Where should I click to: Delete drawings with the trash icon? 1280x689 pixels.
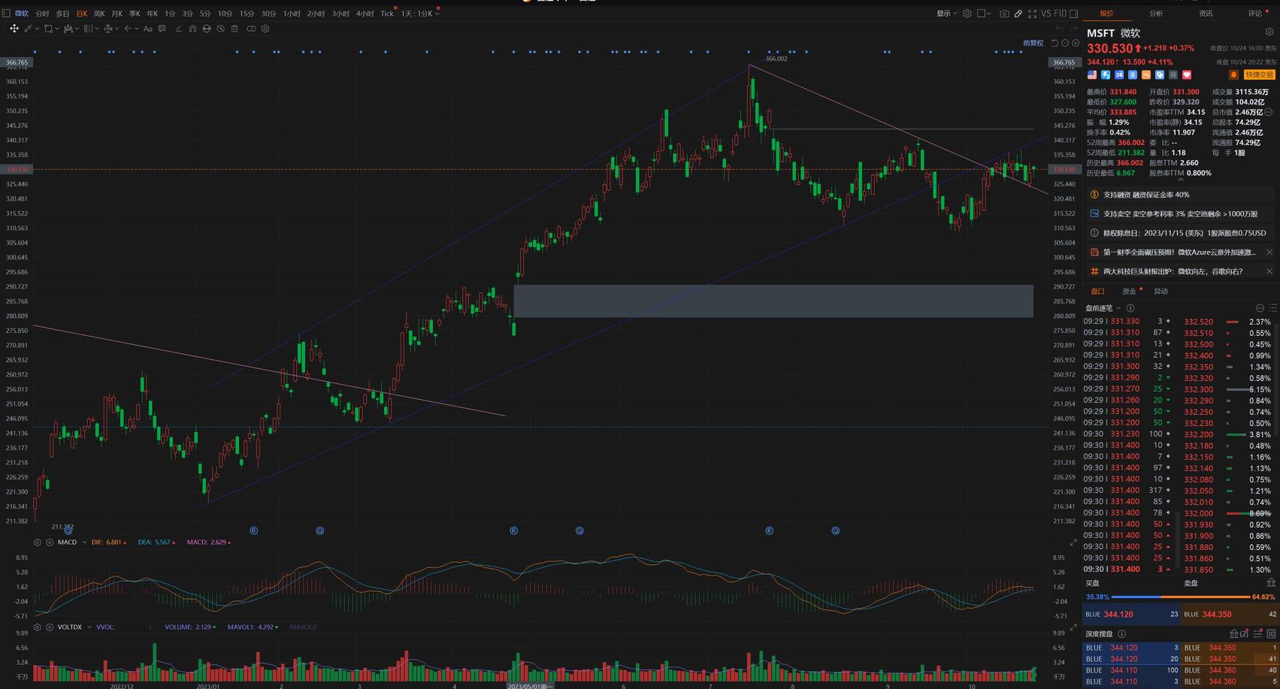(x=235, y=29)
